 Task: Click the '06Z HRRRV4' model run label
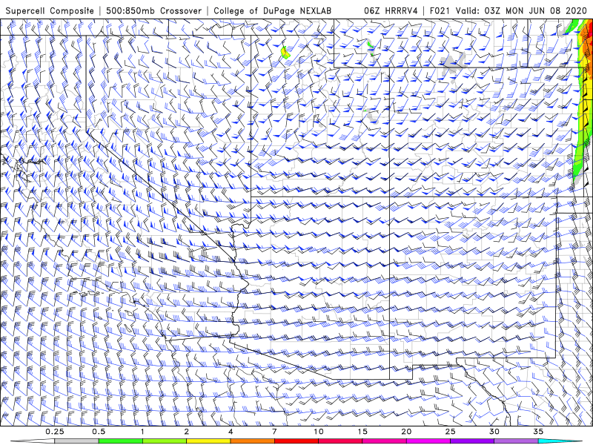tap(391, 10)
